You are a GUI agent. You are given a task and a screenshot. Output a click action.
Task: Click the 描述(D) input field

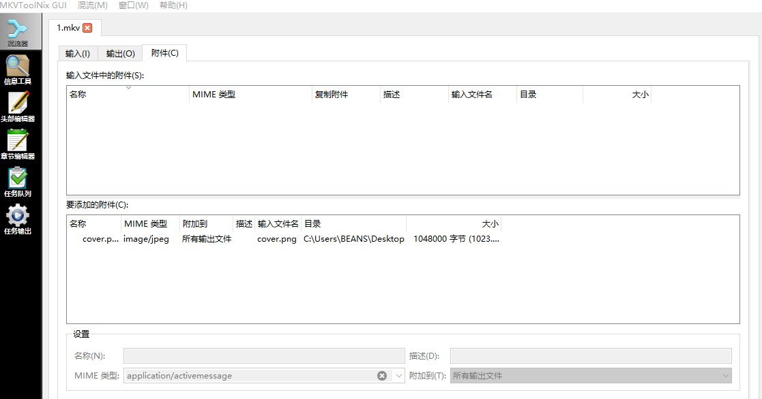(x=591, y=356)
